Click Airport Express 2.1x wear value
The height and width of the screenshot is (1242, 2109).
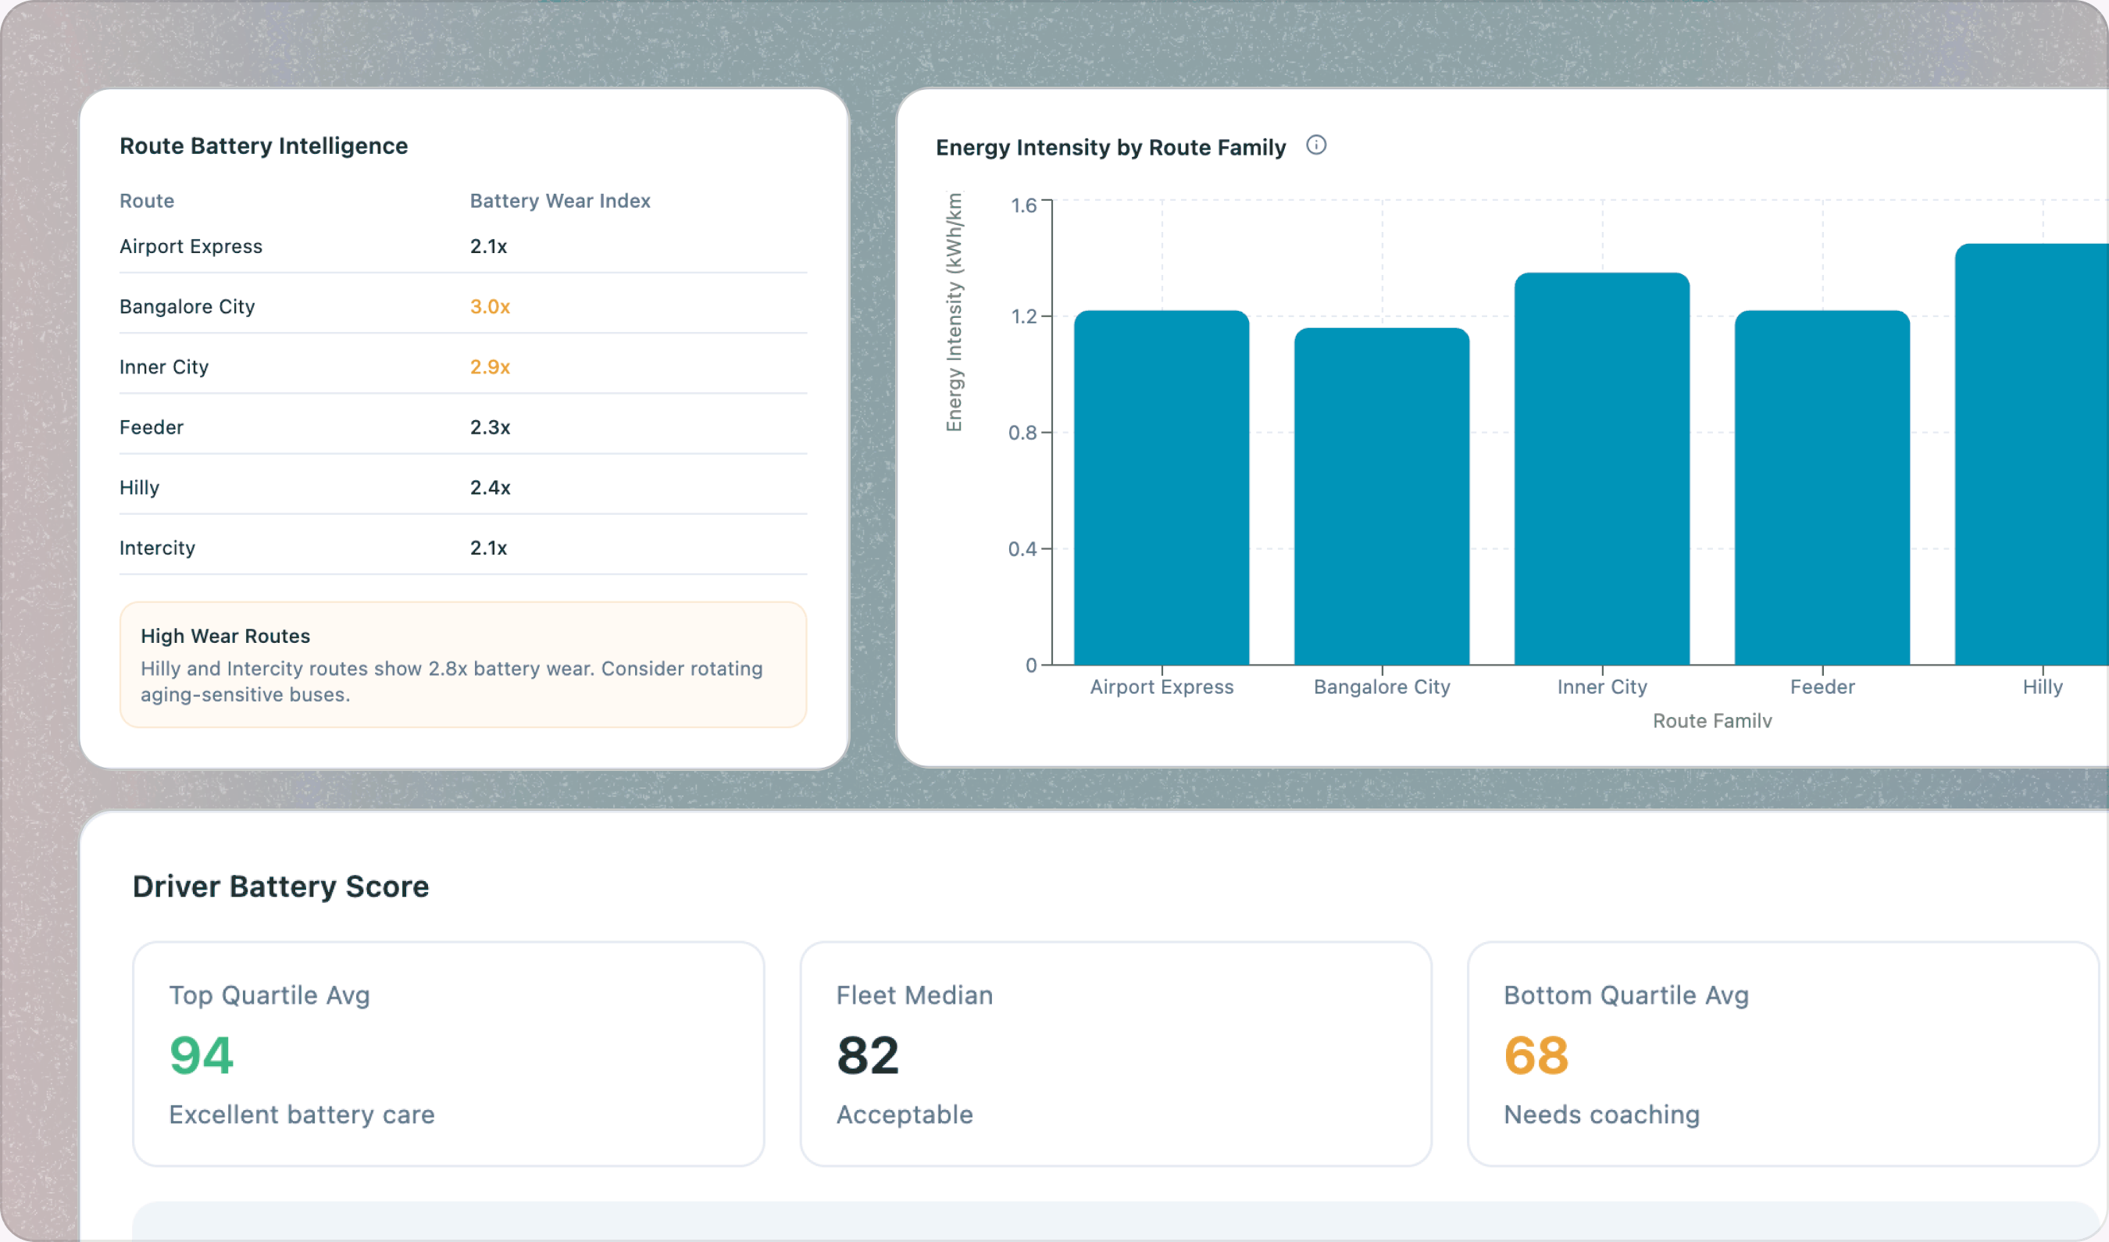pyautogui.click(x=489, y=246)
